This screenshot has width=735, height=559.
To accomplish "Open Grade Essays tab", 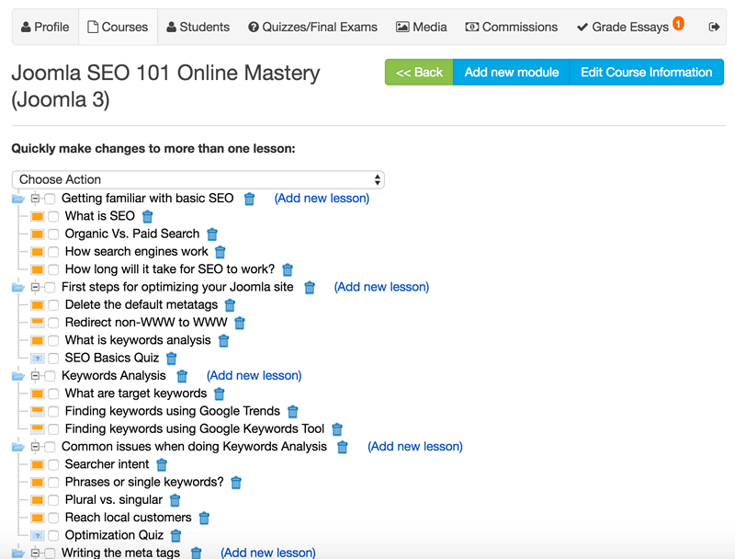I will (x=630, y=27).
